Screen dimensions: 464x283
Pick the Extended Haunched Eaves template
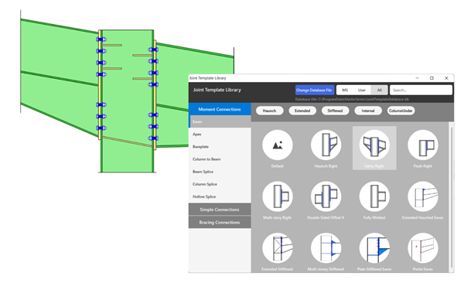click(x=422, y=196)
